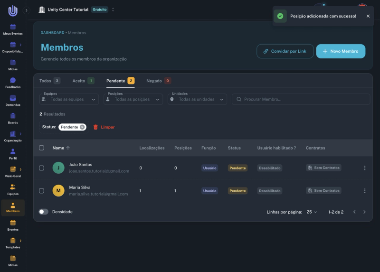Sort by Nome column arrow

pos(68,148)
